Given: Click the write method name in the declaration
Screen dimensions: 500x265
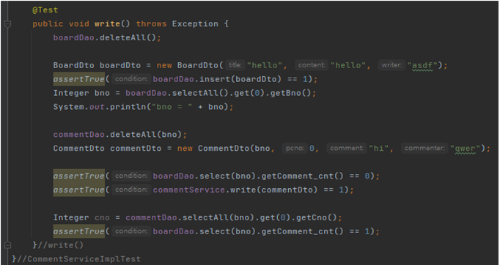Looking at the screenshot, I should (x=107, y=24).
